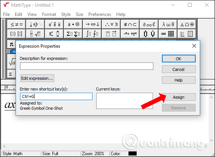
Task: Open the fraction and radical templates palette
Action: (35, 34)
